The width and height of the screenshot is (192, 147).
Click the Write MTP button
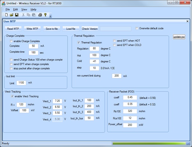tap(32, 29)
